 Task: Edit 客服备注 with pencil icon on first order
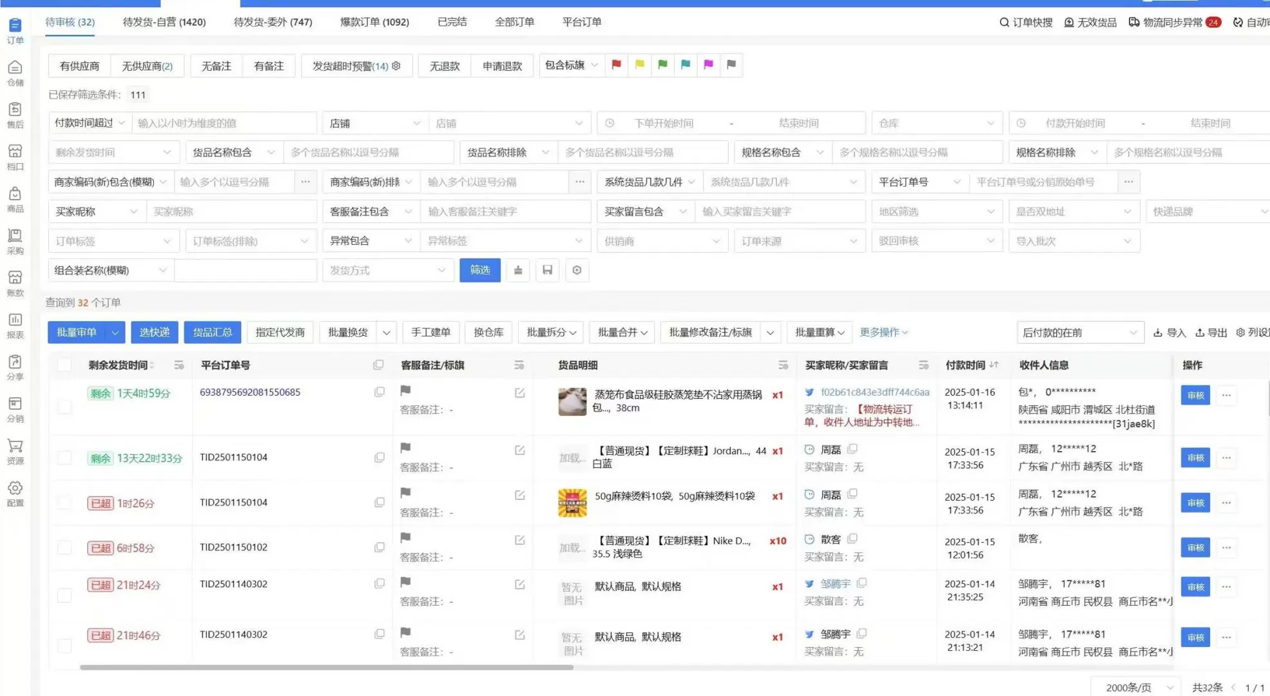519,393
